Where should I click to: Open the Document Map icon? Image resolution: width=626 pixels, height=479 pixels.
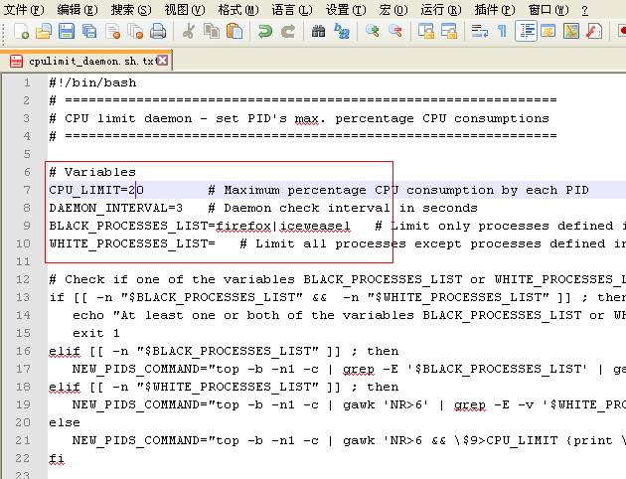tap(571, 31)
